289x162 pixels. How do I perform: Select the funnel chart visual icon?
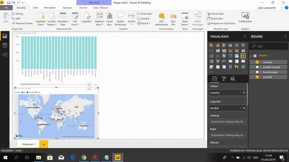click(x=218, y=61)
